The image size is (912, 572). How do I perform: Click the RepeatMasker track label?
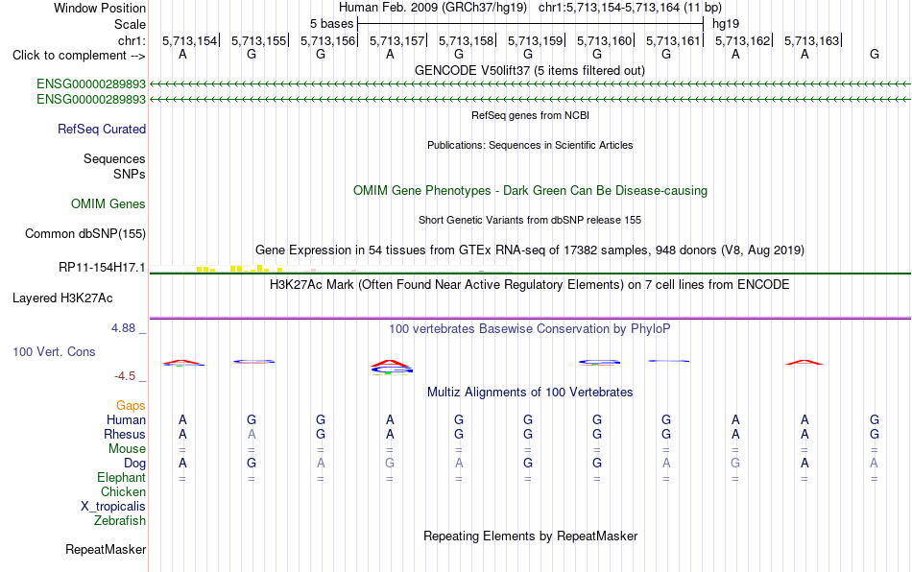coord(106,549)
